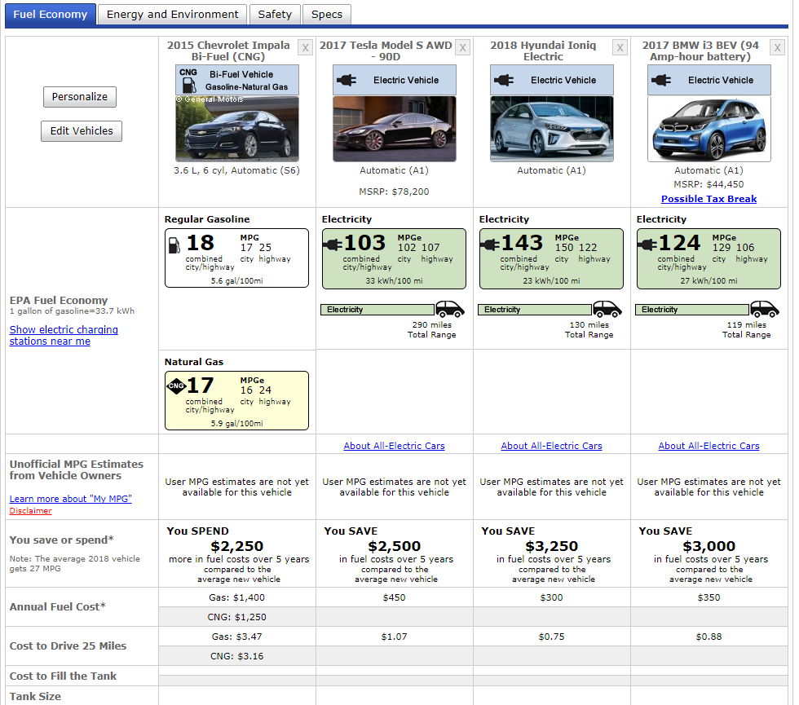Viewport: 799px width, 705px height.
Task: Click the car range icon for BMW i3
Action: tap(764, 309)
